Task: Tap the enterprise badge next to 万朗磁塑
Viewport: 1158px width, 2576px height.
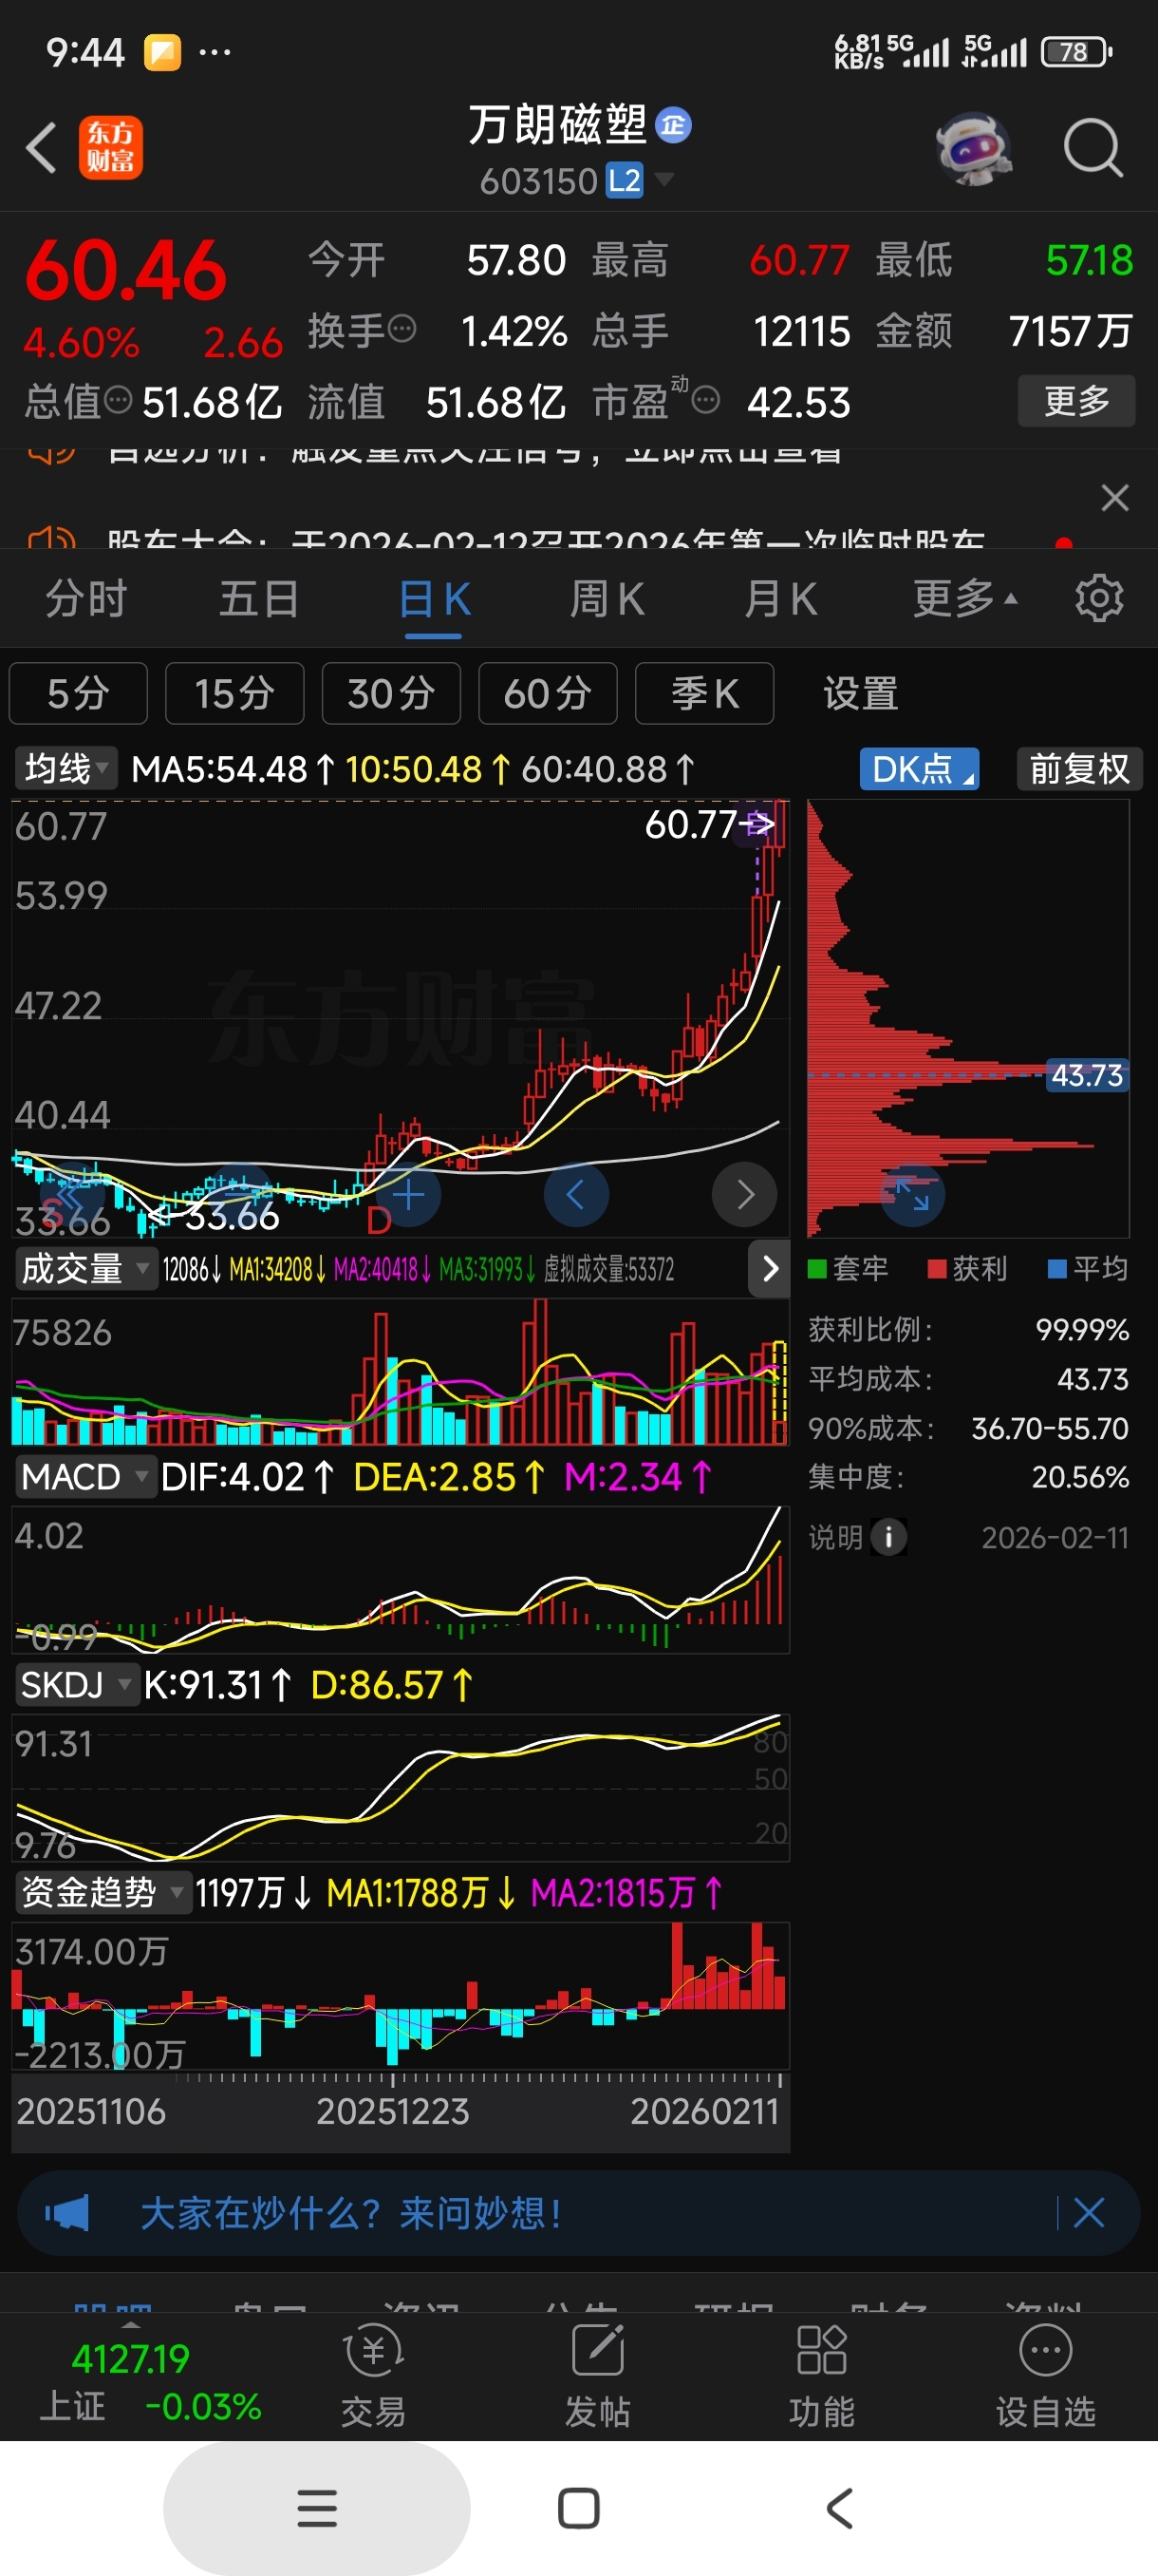Action: pyautogui.click(x=673, y=125)
